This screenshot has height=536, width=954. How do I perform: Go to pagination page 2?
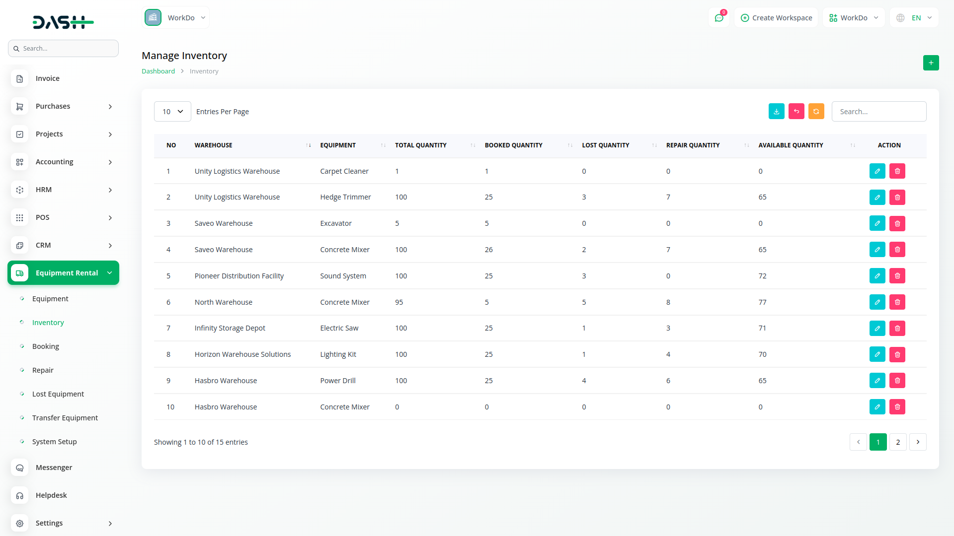click(x=897, y=442)
